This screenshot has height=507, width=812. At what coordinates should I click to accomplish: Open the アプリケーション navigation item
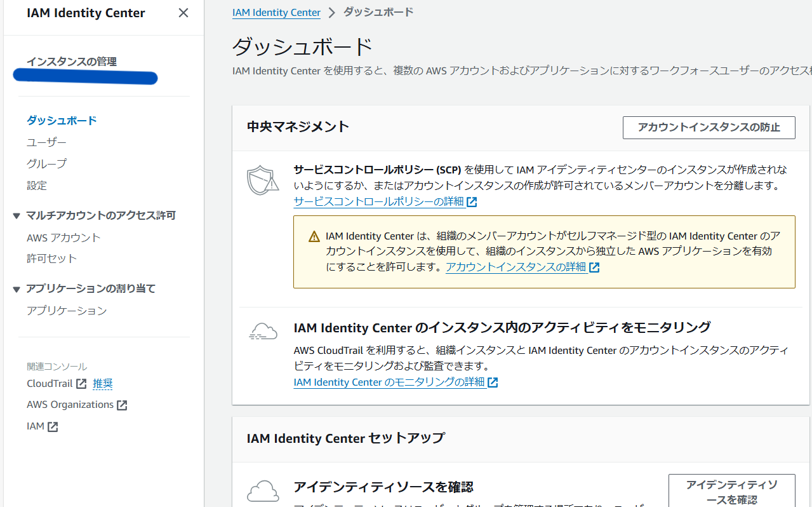point(67,311)
